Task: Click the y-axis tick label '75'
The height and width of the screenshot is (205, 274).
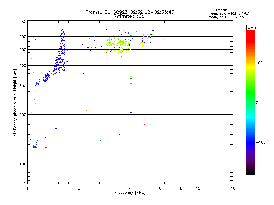Action: (x=24, y=183)
